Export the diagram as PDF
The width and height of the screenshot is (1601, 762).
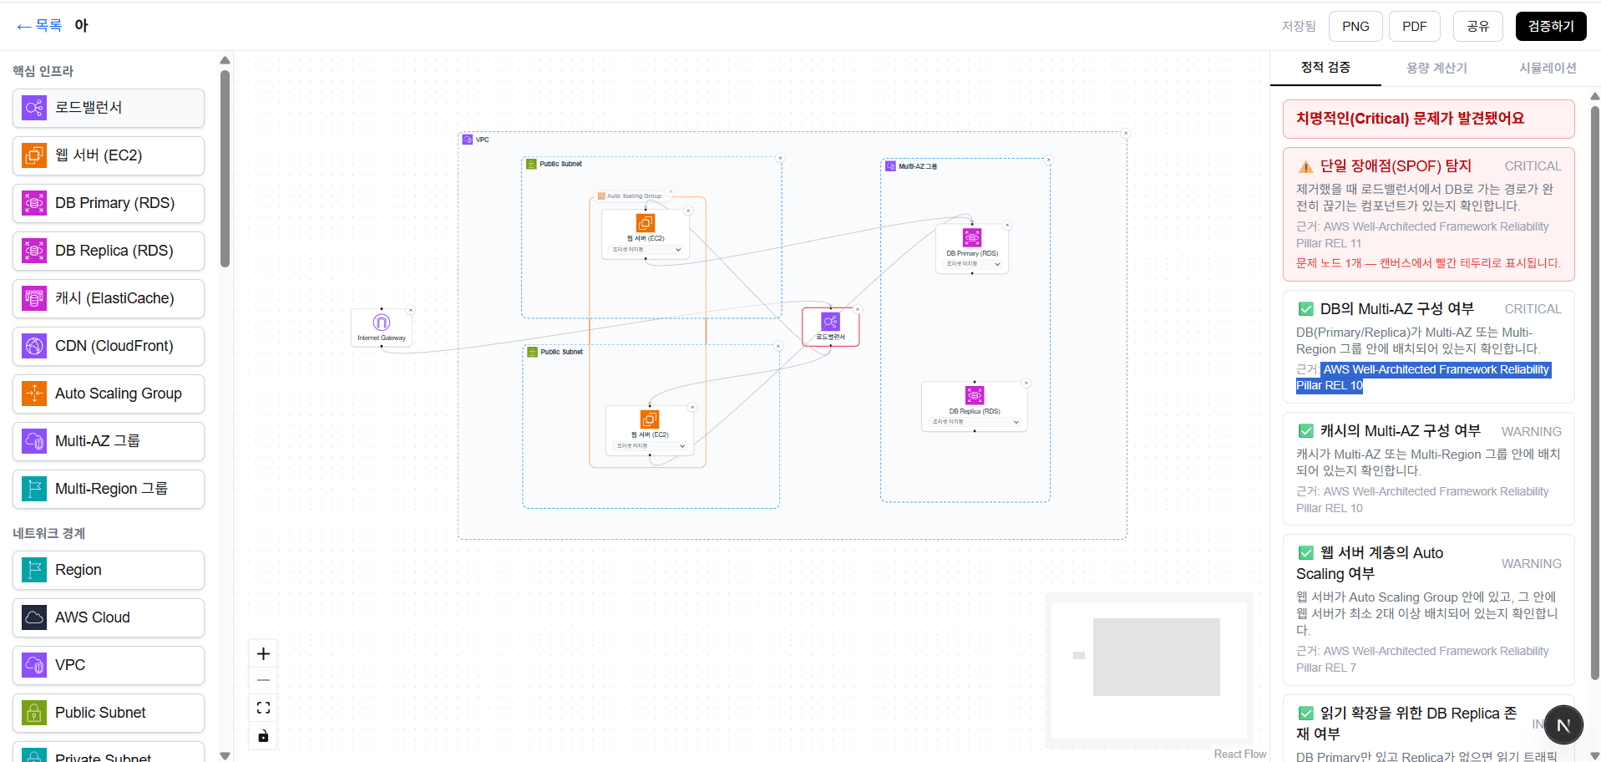pos(1415,26)
